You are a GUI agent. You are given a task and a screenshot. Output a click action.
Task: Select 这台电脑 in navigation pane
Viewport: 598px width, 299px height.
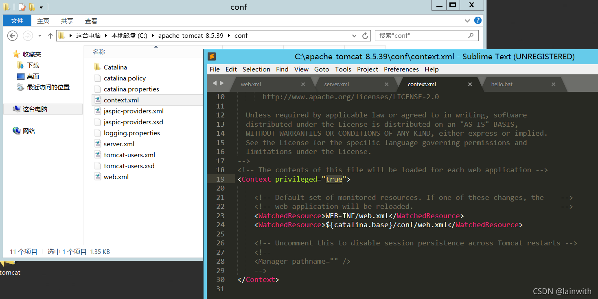pyautogui.click(x=35, y=109)
